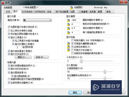Toggle 显示布局和模型选项卡 checkbox
The width and height of the screenshot is (129, 97).
tap(9, 66)
